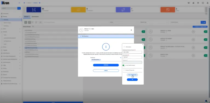Click the disabled Password field
This screenshot has width=210, height=103.
coord(132,62)
